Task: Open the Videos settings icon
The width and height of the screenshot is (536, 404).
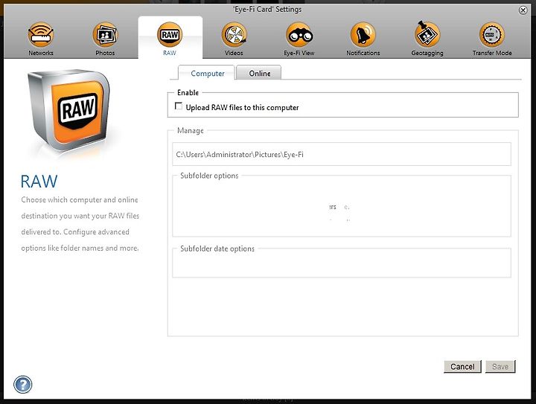Action: click(234, 35)
